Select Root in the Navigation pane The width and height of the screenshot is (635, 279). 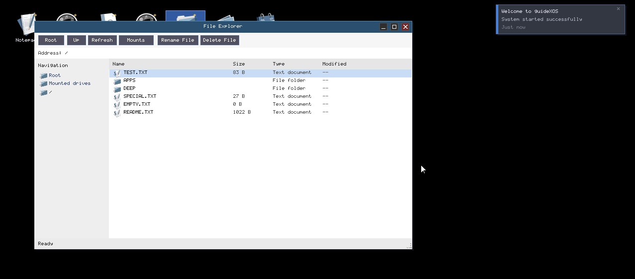tap(55, 75)
